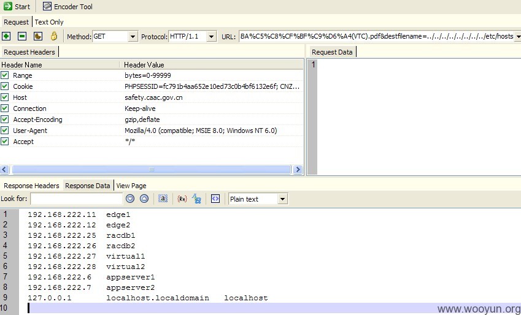
Task: Uncheck the User-Agent header checkbox
Action: (5, 130)
